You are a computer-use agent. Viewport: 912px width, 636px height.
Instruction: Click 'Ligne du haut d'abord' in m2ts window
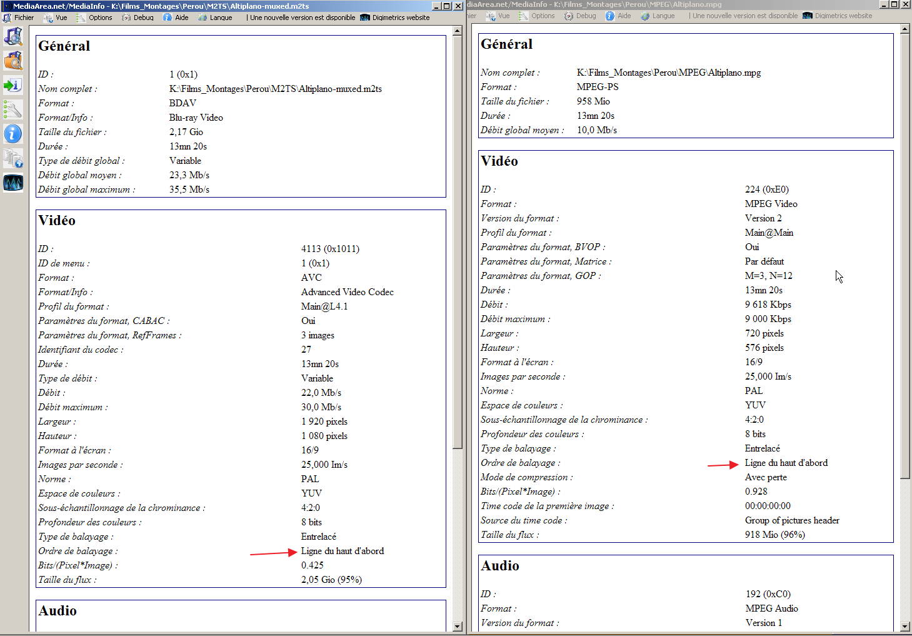(343, 551)
